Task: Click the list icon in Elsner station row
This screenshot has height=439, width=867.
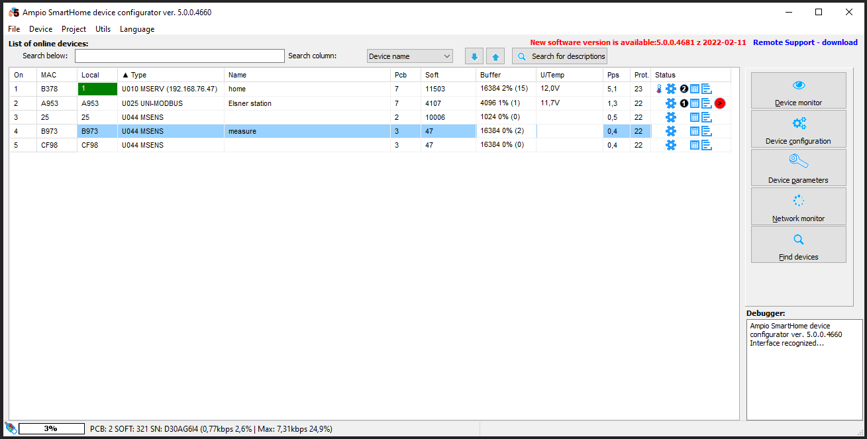Action: [x=707, y=103]
